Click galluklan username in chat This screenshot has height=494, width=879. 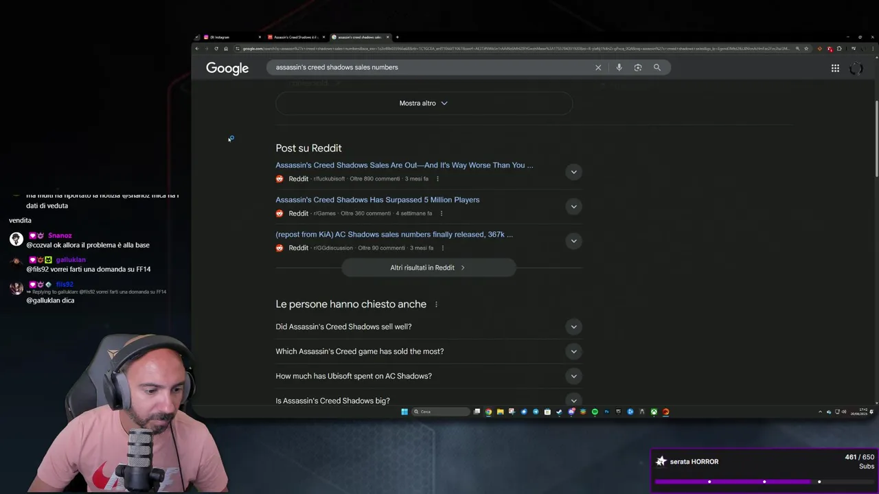pyautogui.click(x=71, y=260)
